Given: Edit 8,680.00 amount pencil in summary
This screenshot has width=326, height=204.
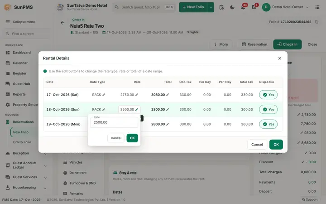Looking at the screenshot, I should (299, 143).
